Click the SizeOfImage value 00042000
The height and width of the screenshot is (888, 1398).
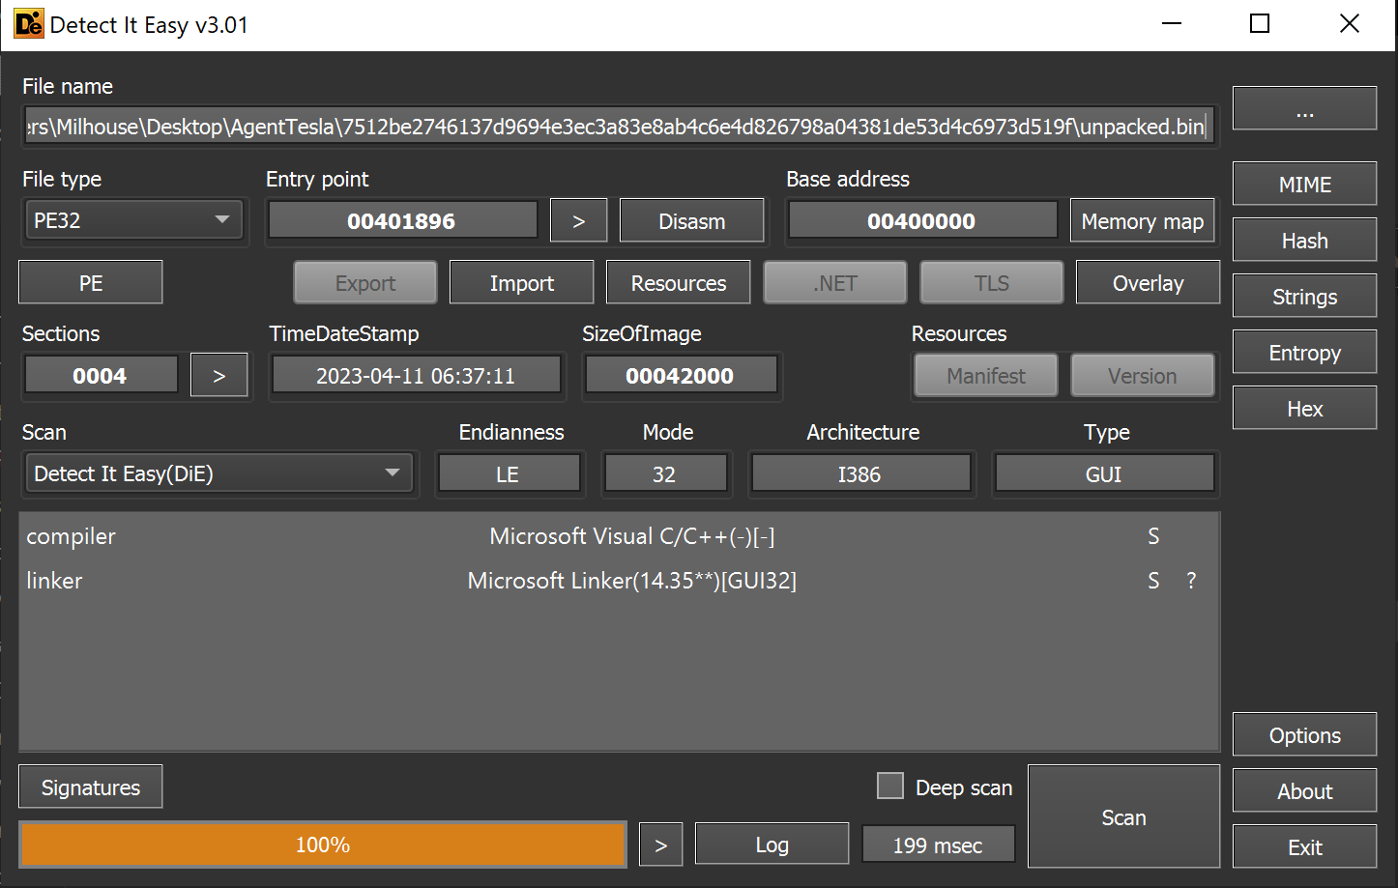click(x=681, y=375)
